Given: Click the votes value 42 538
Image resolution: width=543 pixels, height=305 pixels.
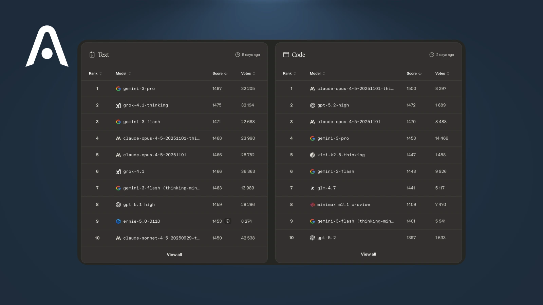Looking at the screenshot, I should 248,238.
